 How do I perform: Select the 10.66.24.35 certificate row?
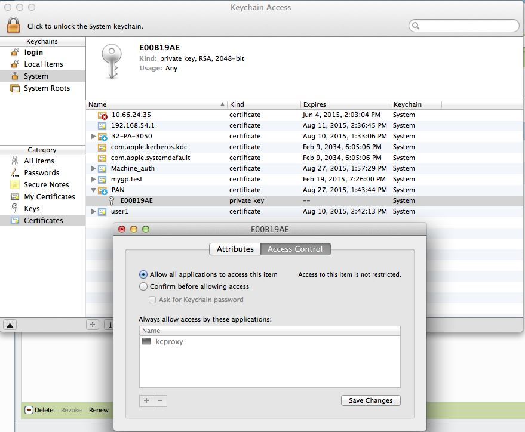305,115
